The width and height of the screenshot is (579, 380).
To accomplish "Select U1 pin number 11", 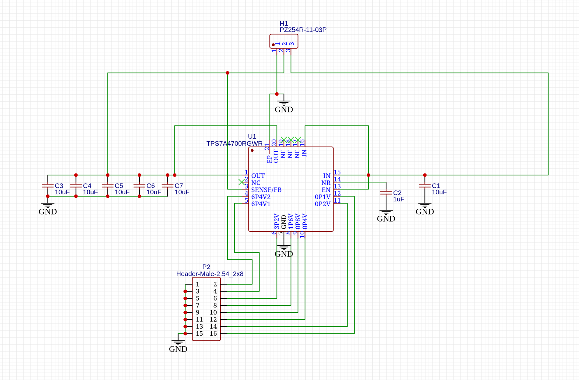I will click(337, 200).
